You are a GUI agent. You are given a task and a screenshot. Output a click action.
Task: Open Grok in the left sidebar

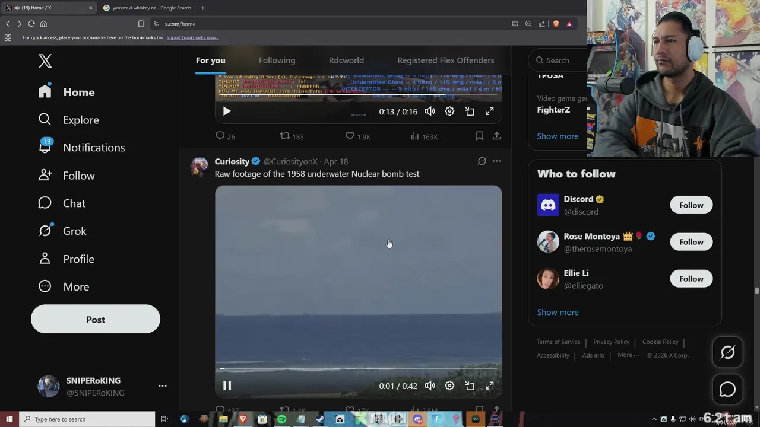coord(62,231)
